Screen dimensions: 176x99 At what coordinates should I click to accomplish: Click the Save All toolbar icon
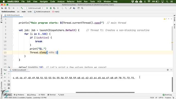(5, 8)
